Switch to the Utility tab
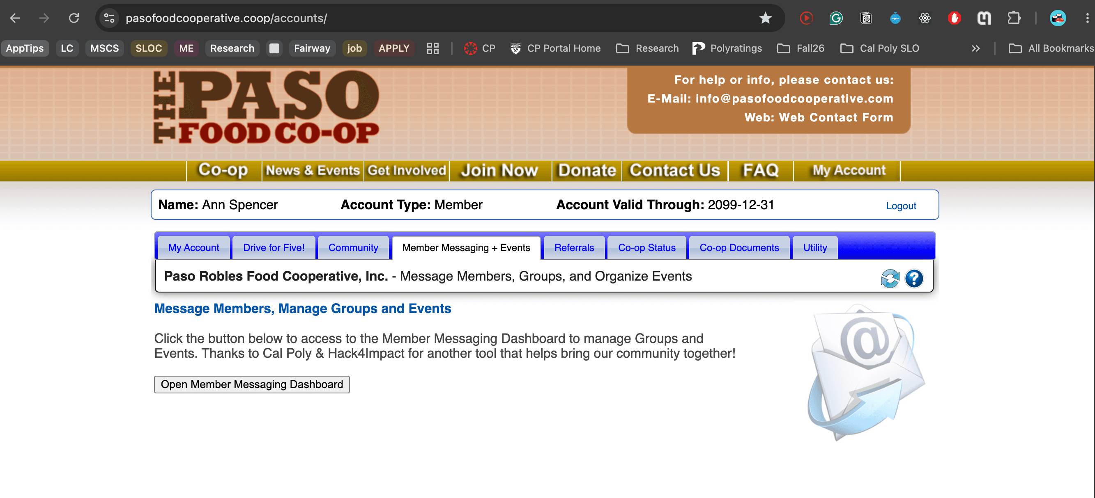The image size is (1095, 498). [815, 247]
